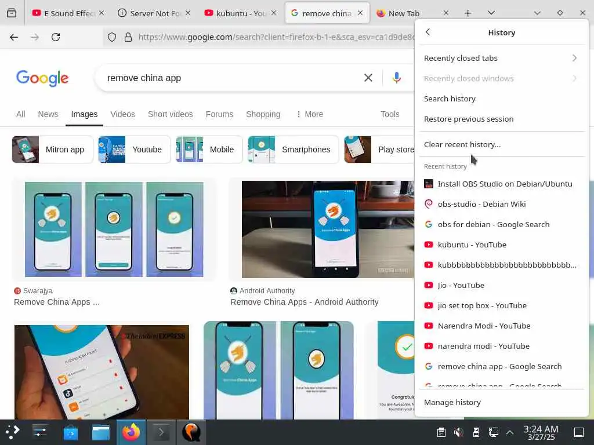The height and width of the screenshot is (445, 594).
Task: Open obs-studio - Debian Wiki history entry
Action: (x=502, y=205)
